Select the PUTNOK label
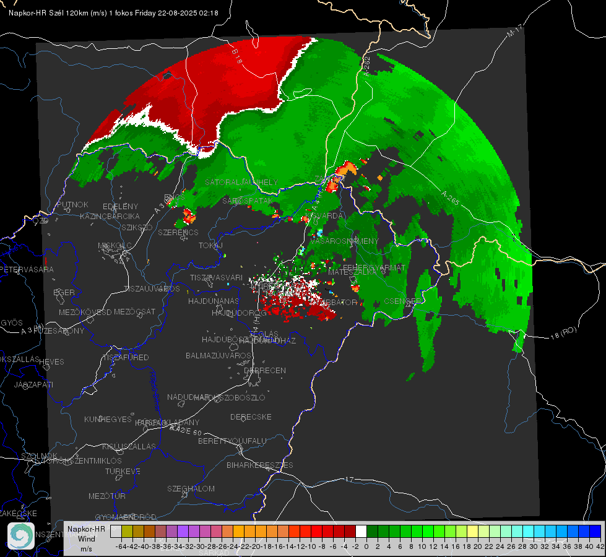 coord(72,204)
